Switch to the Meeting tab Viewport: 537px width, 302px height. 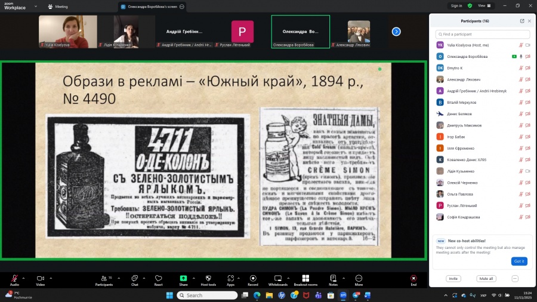58,7
